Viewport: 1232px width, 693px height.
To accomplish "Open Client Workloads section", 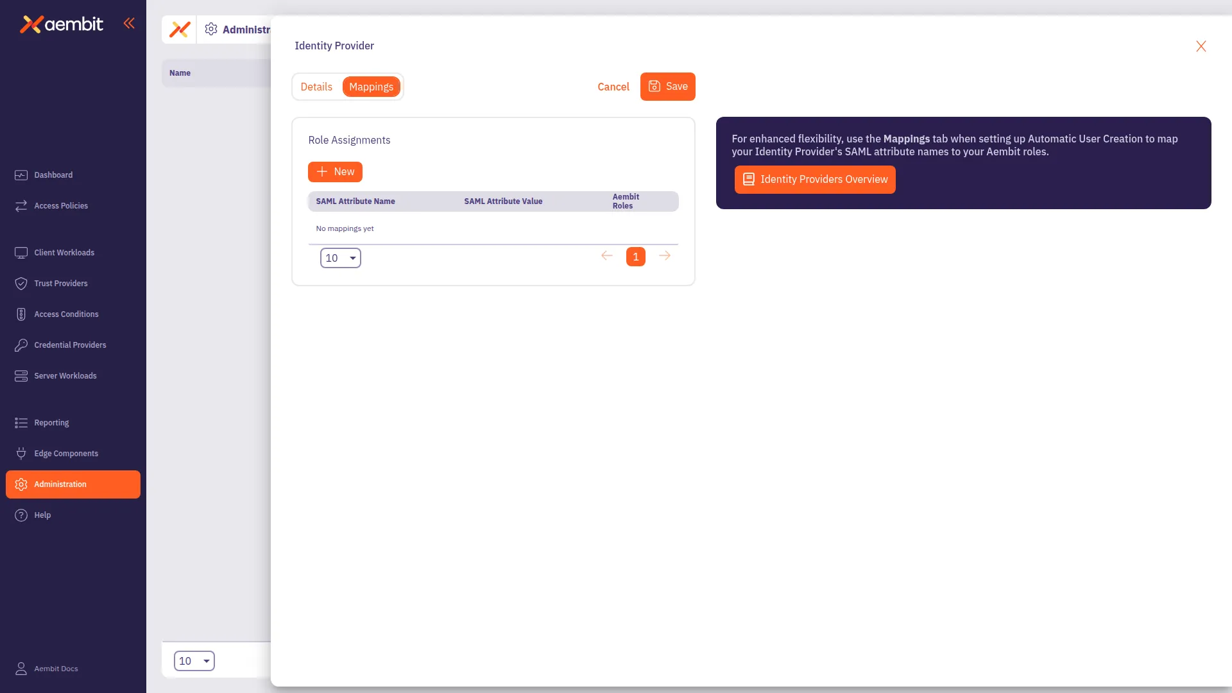I will (64, 252).
